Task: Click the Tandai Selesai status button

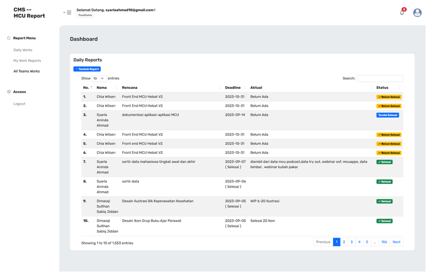Action: (x=387, y=115)
